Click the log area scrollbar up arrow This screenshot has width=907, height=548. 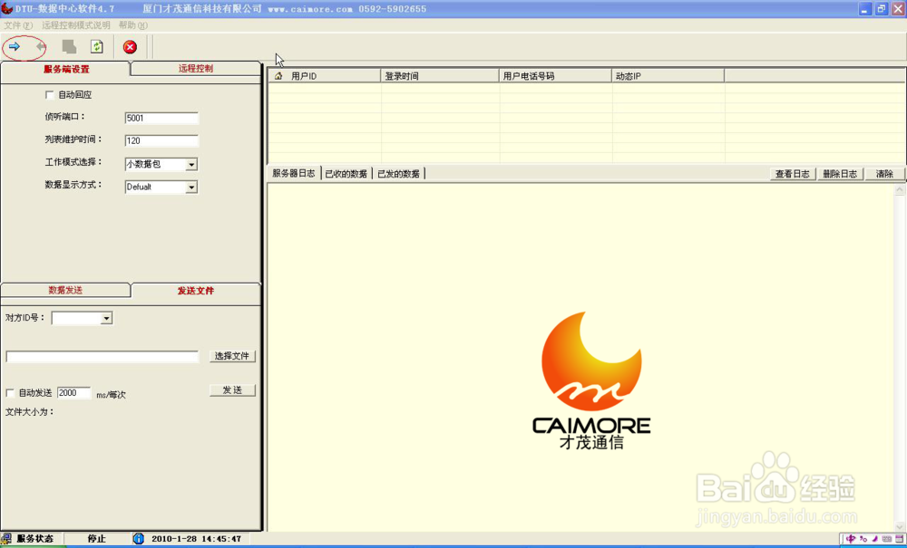(900, 189)
